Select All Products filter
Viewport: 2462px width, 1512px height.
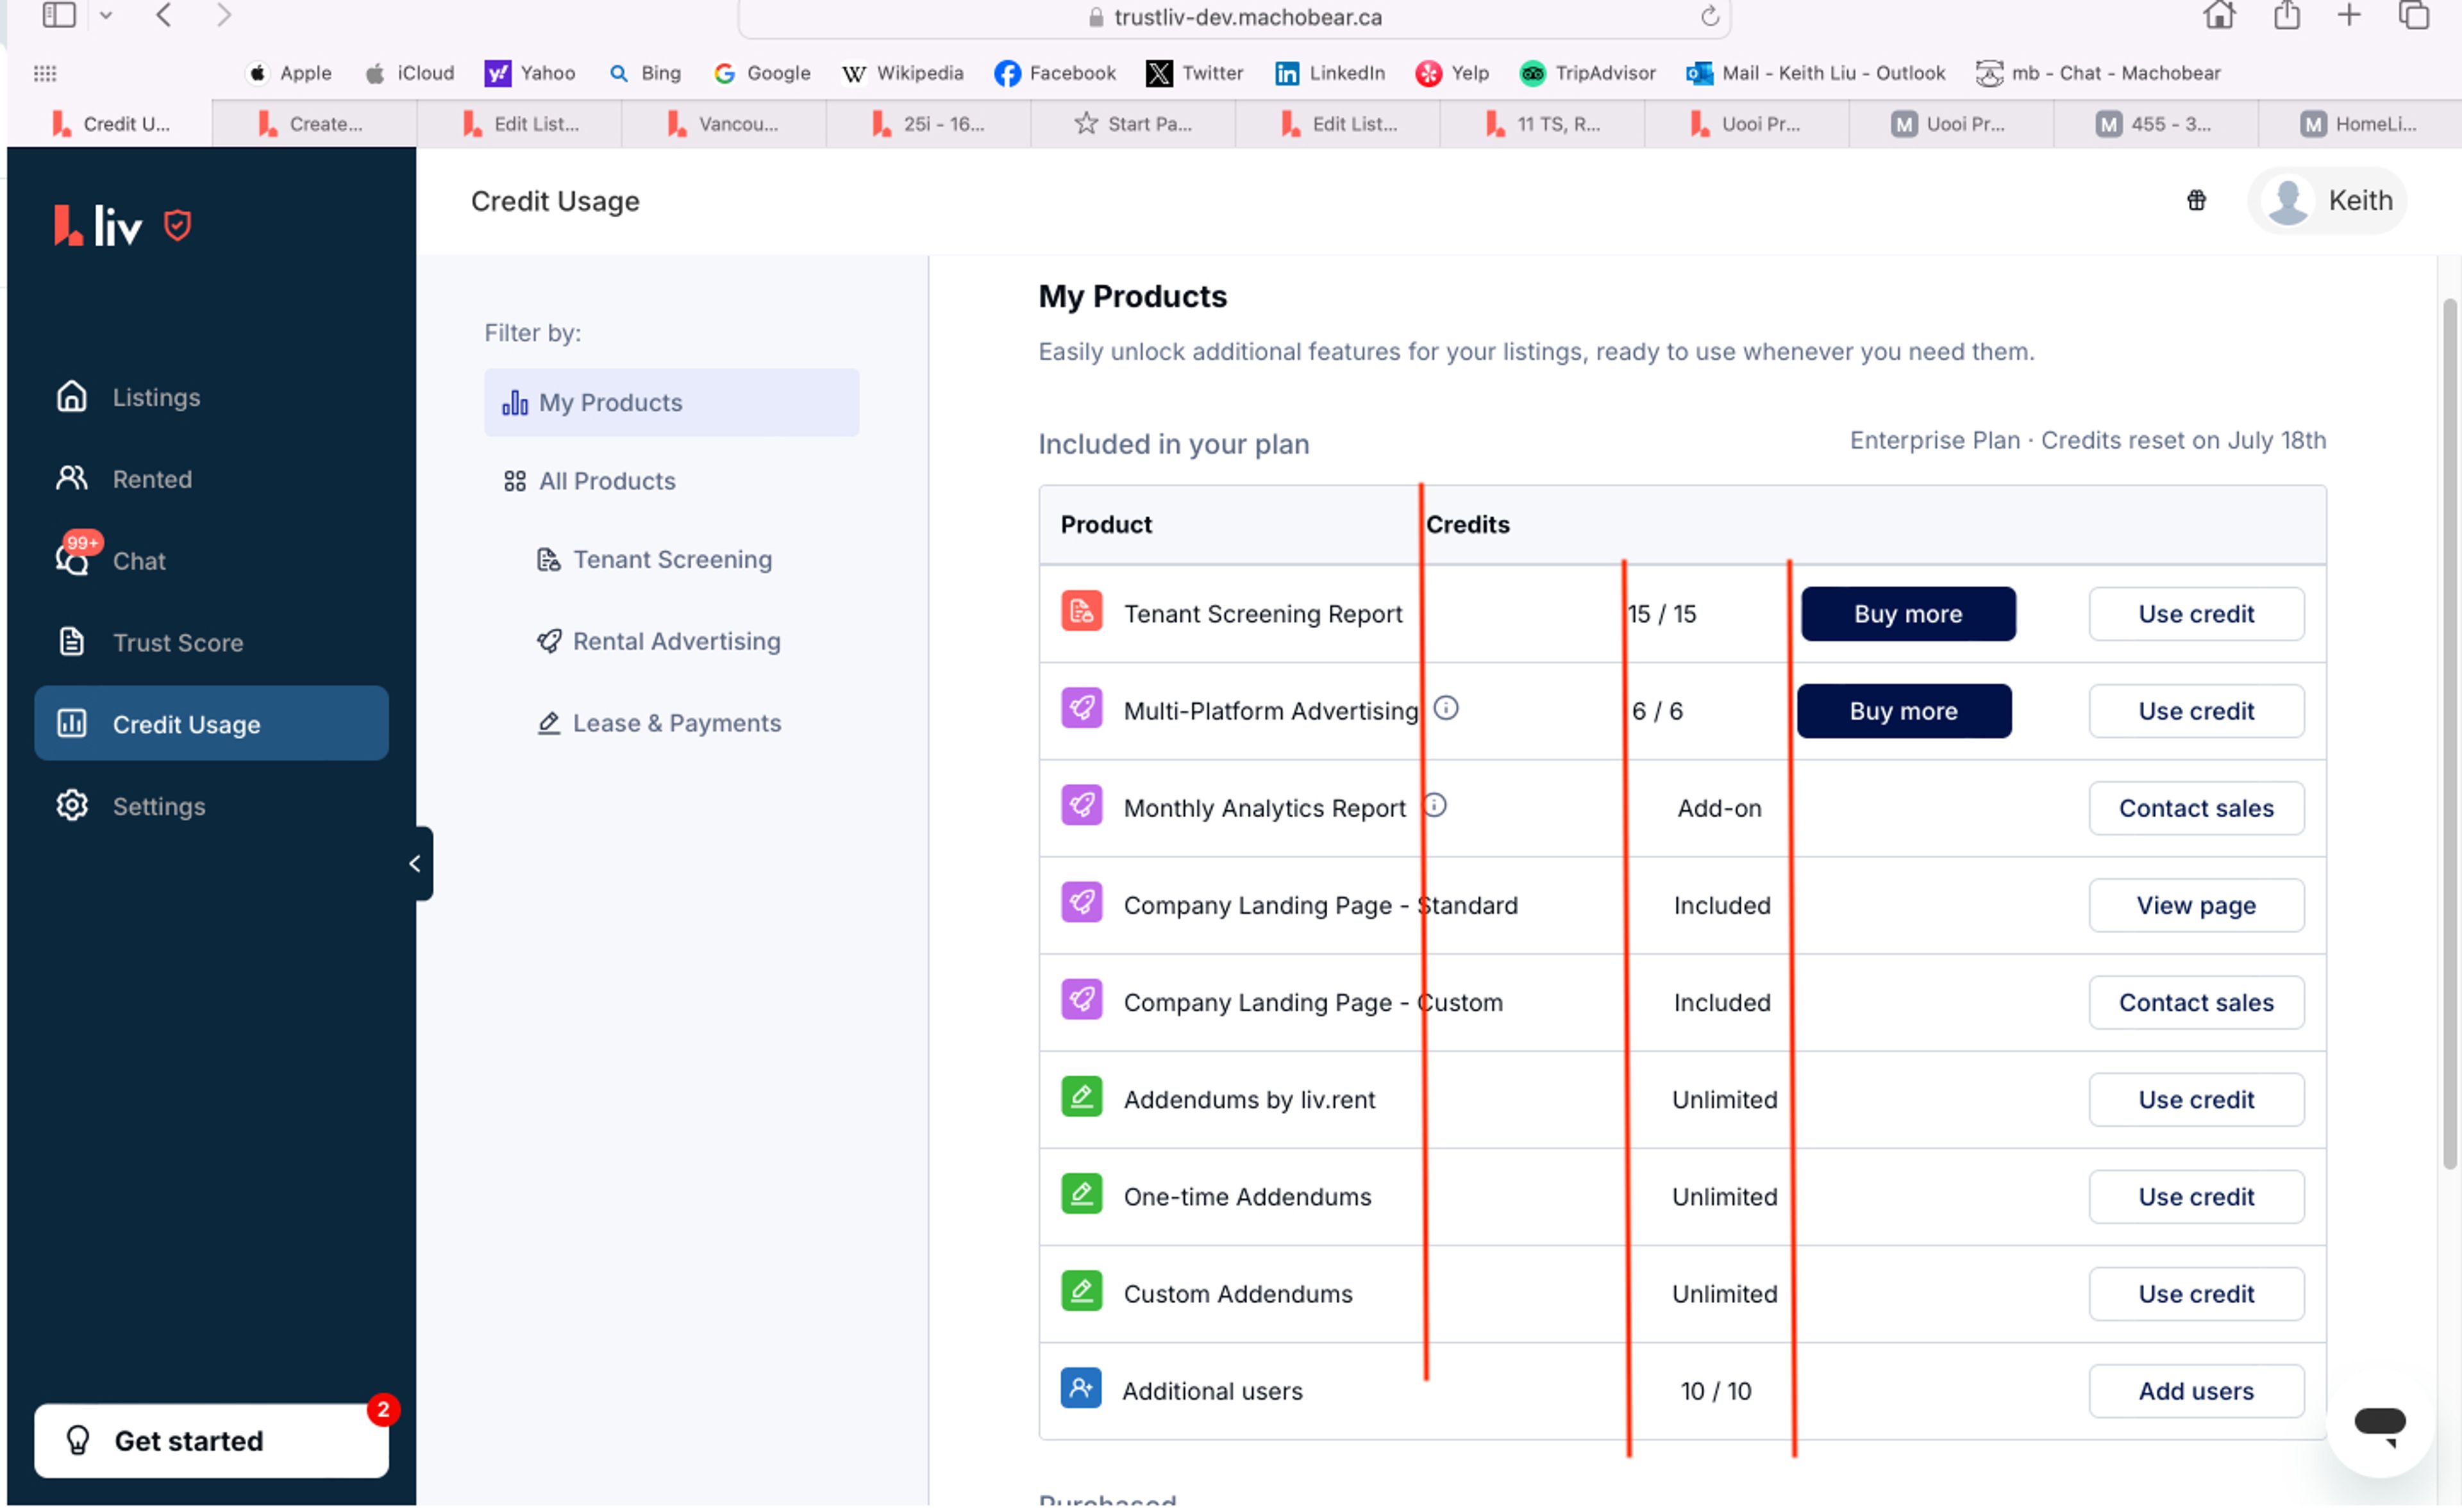606,481
